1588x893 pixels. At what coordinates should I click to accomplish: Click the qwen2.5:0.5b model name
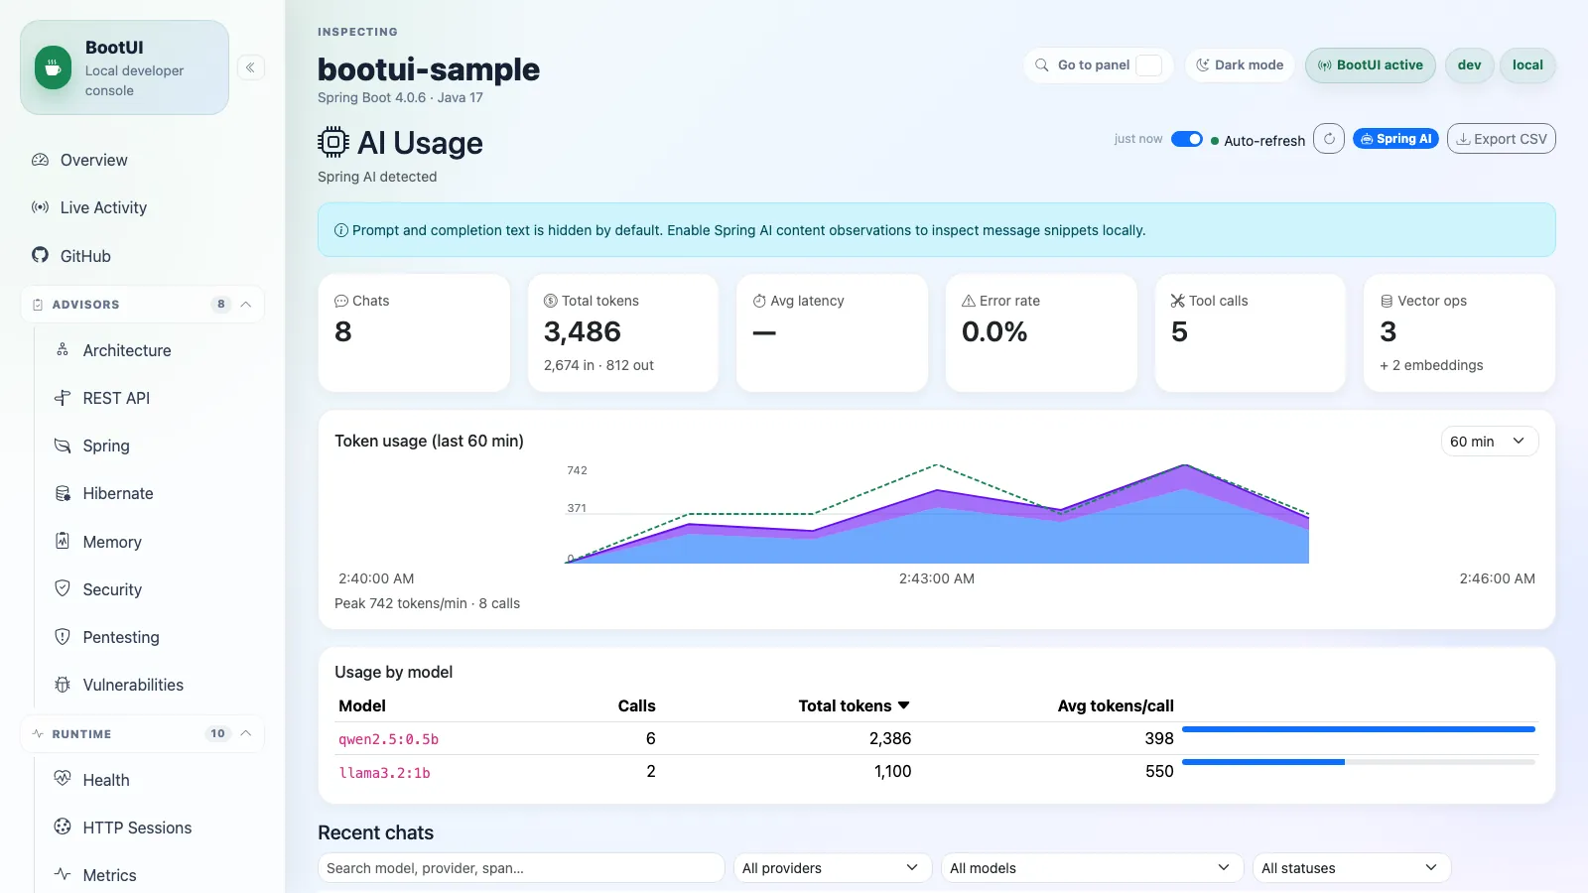coord(388,739)
